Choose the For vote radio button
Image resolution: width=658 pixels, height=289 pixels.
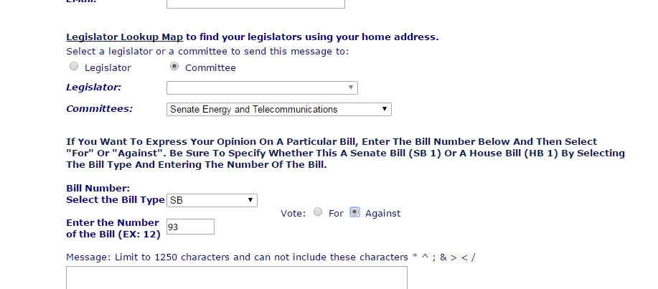[319, 212]
